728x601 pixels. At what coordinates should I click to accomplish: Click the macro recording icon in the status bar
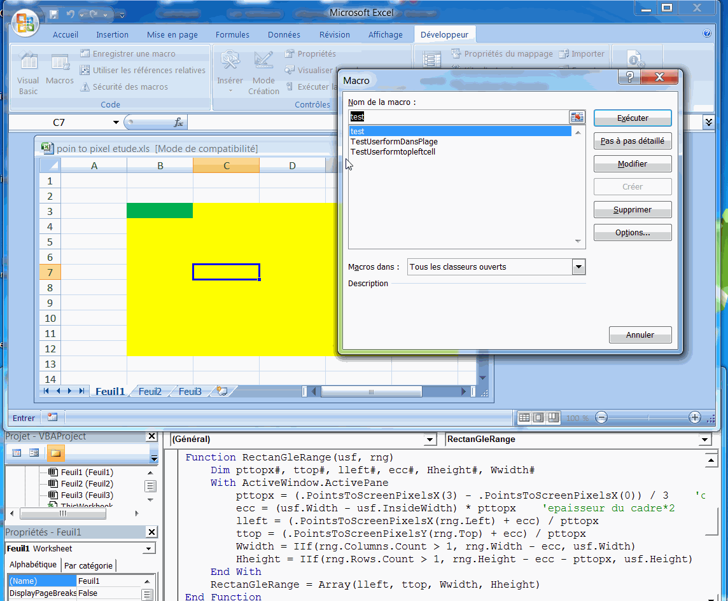52,417
